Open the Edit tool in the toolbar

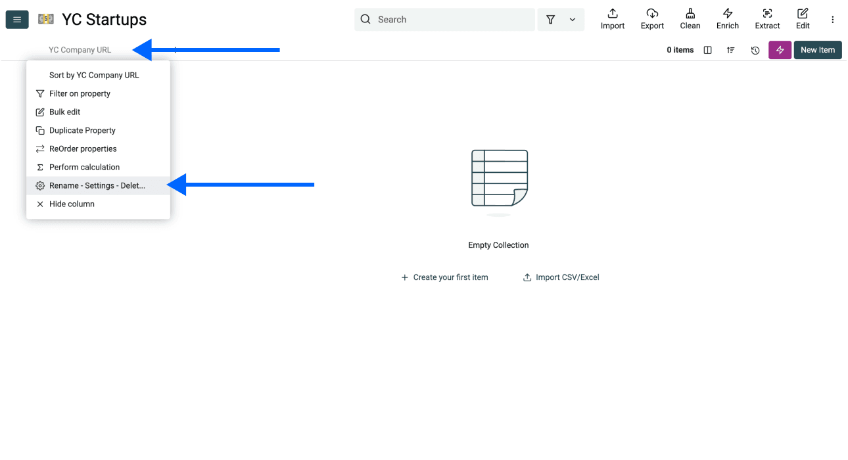802,18
